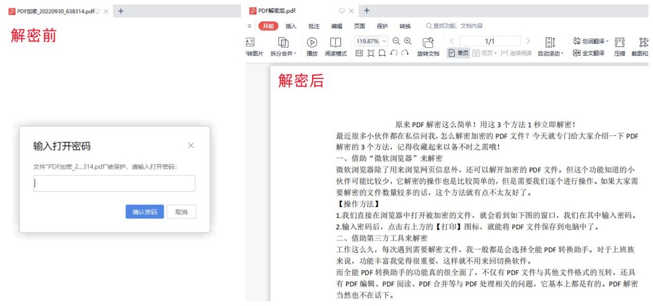Open the 转换 ribbon tab

click(x=405, y=26)
